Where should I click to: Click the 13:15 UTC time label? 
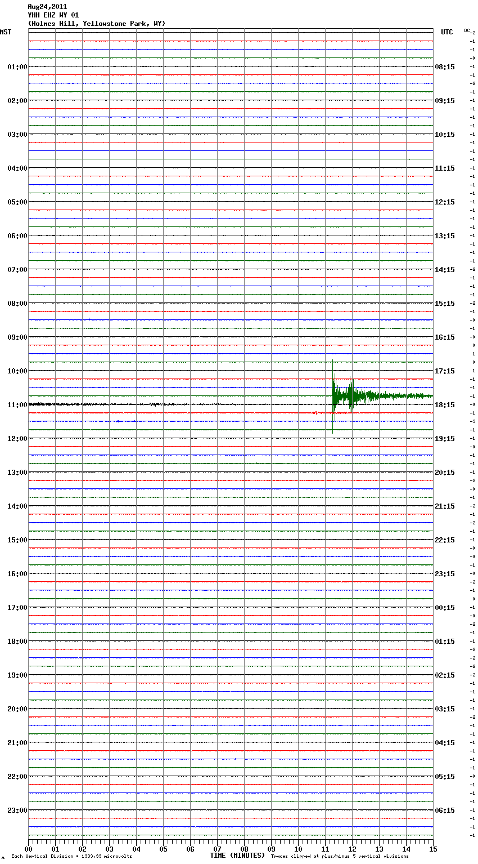(x=445, y=236)
